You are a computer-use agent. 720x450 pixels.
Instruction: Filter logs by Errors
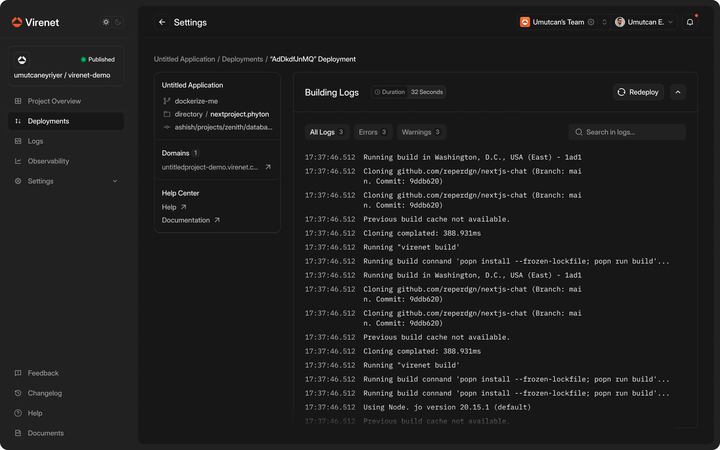click(x=373, y=132)
